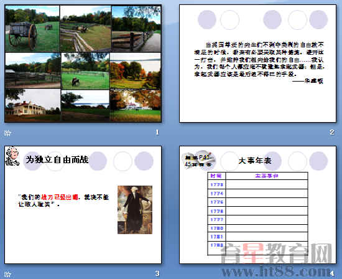Click the slide number 3 label

click(x=157, y=273)
